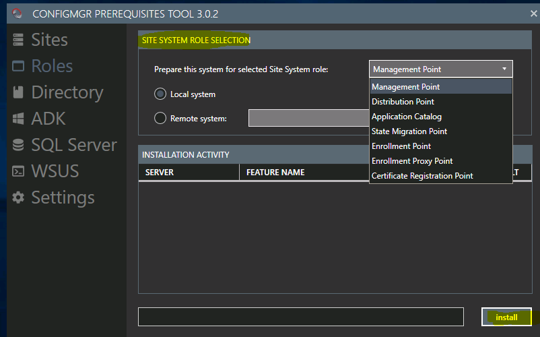Choose Enrollment Point option
This screenshot has width=540, height=337.
441,146
